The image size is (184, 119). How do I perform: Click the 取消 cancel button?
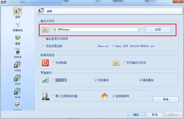155,115
